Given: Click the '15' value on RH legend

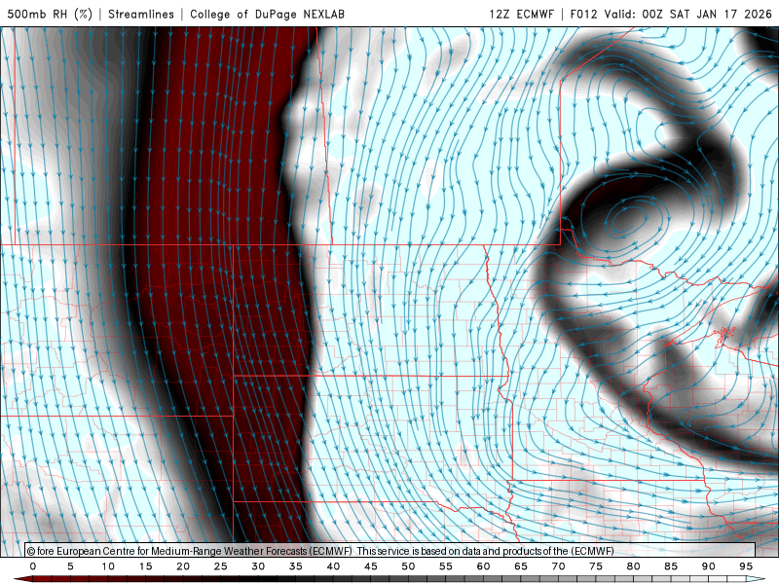Looking at the screenshot, I should pos(145,566).
